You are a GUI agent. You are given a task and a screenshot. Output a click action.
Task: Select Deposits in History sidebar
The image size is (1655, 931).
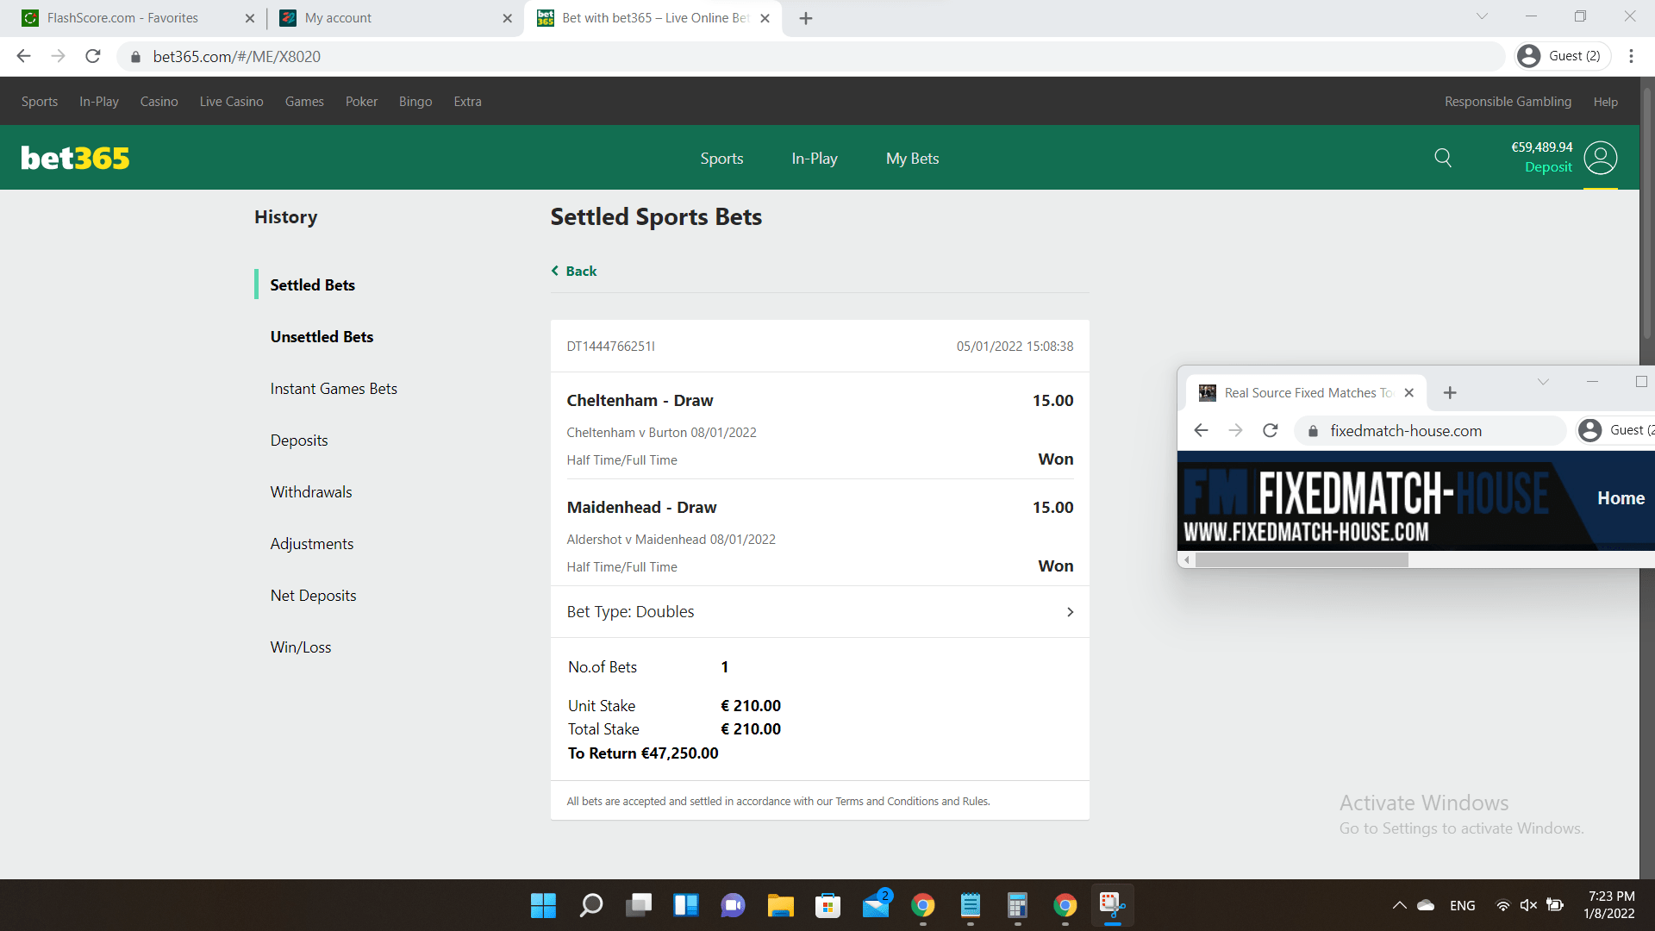coord(299,441)
